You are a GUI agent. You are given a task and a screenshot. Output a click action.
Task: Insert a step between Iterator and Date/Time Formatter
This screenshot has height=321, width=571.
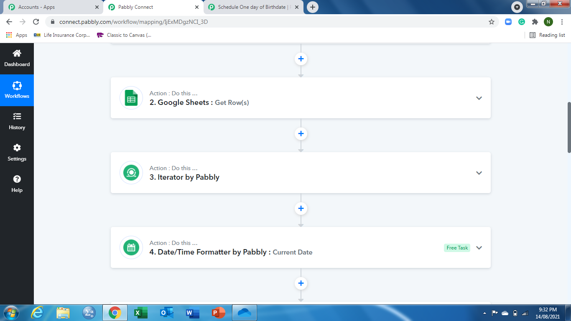point(301,209)
